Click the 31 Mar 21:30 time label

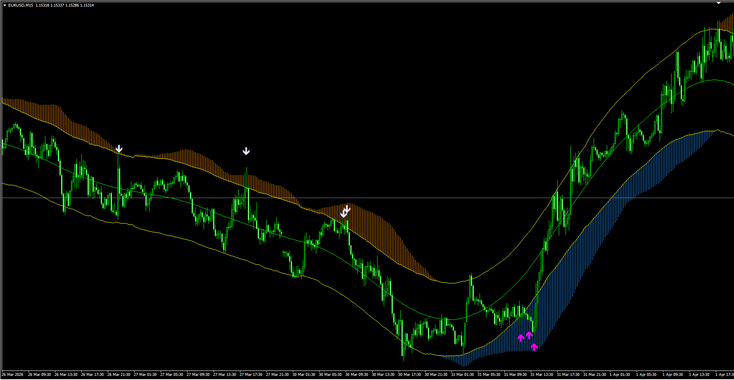click(x=594, y=375)
